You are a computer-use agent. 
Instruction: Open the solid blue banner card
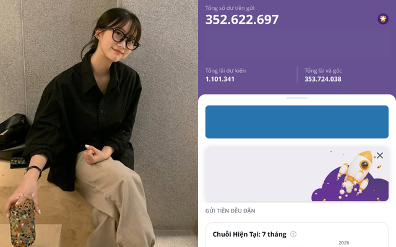297,122
